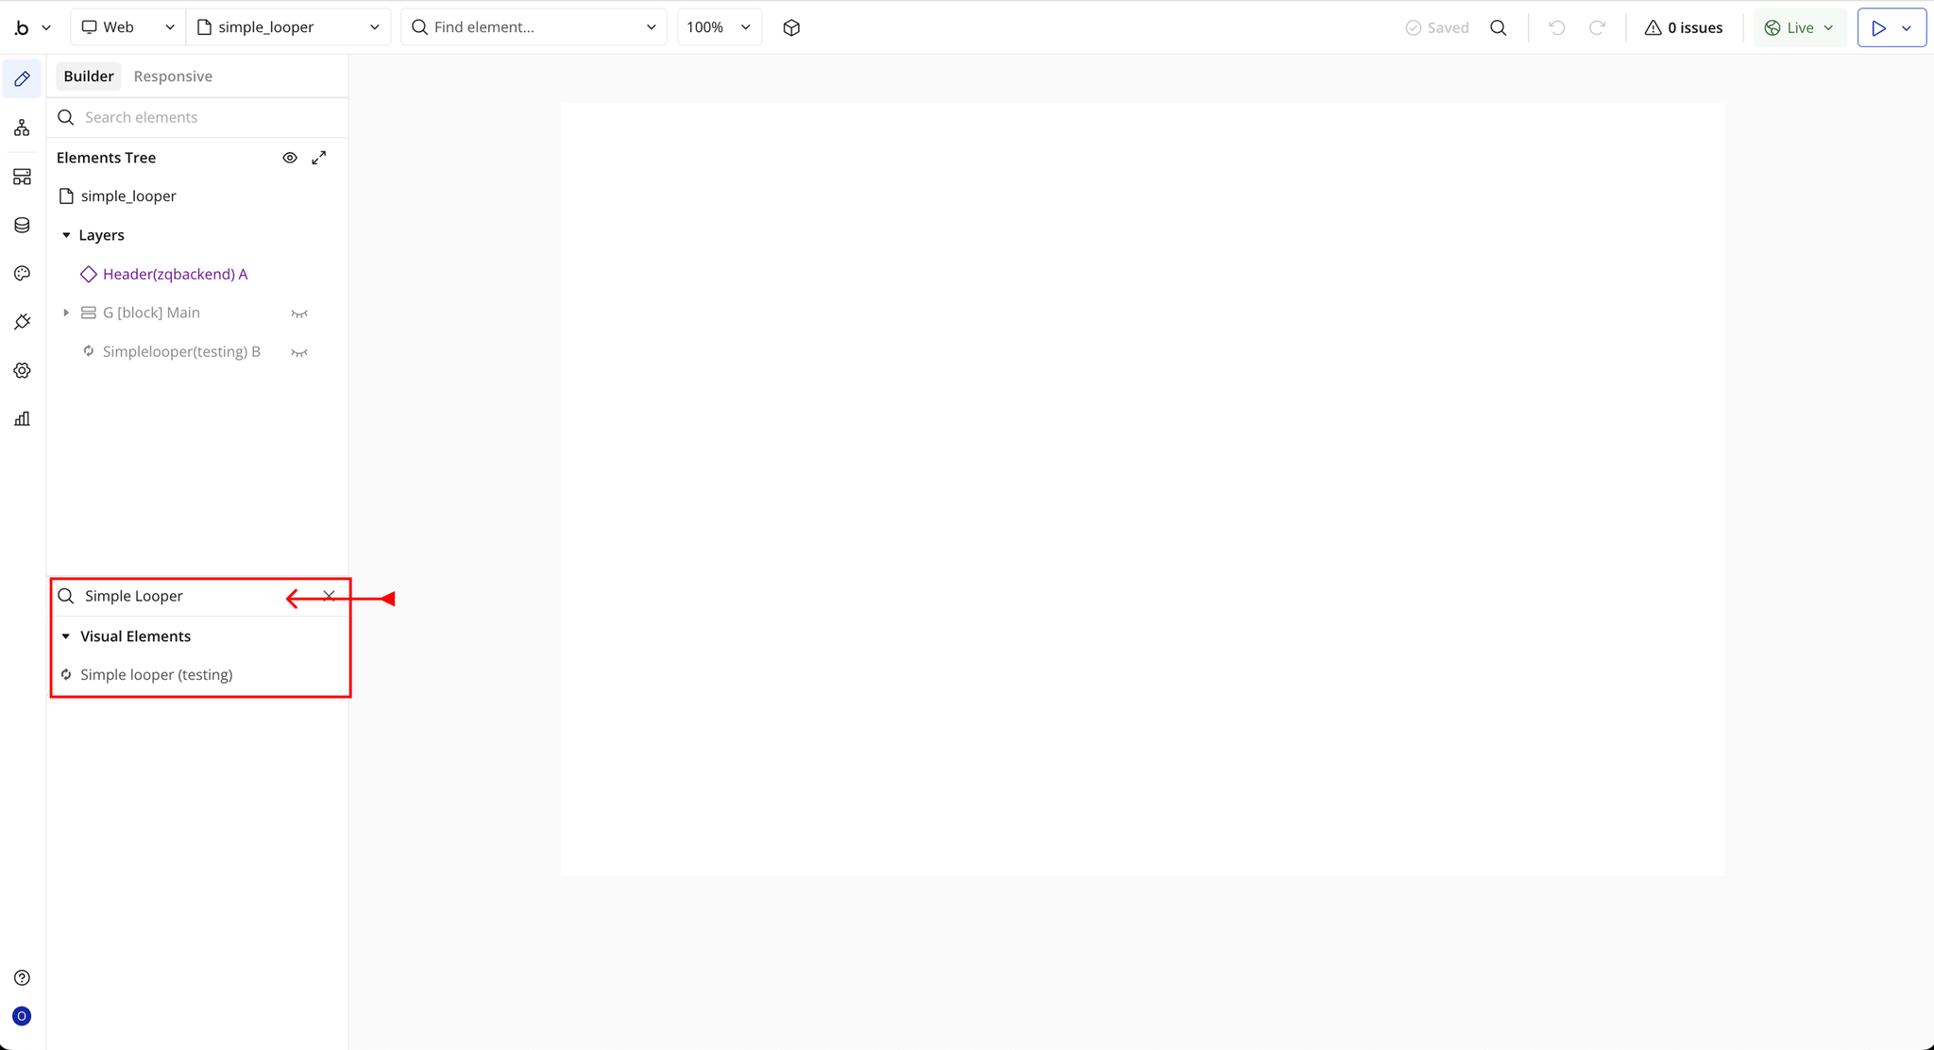
Task: Toggle Elements Tree eye visibility icon
Action: pyautogui.click(x=290, y=158)
